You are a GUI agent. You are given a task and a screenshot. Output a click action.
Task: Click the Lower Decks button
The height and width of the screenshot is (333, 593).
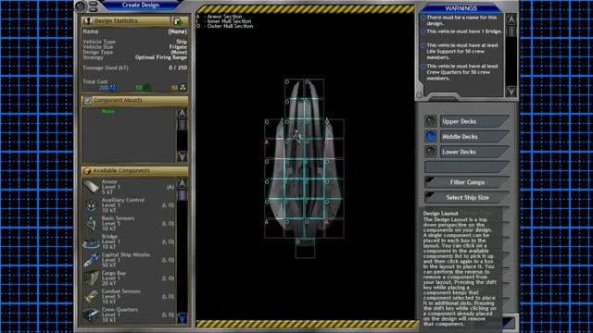pos(474,152)
